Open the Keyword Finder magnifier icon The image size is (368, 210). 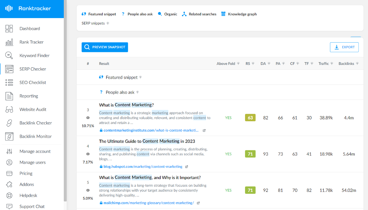point(9,55)
